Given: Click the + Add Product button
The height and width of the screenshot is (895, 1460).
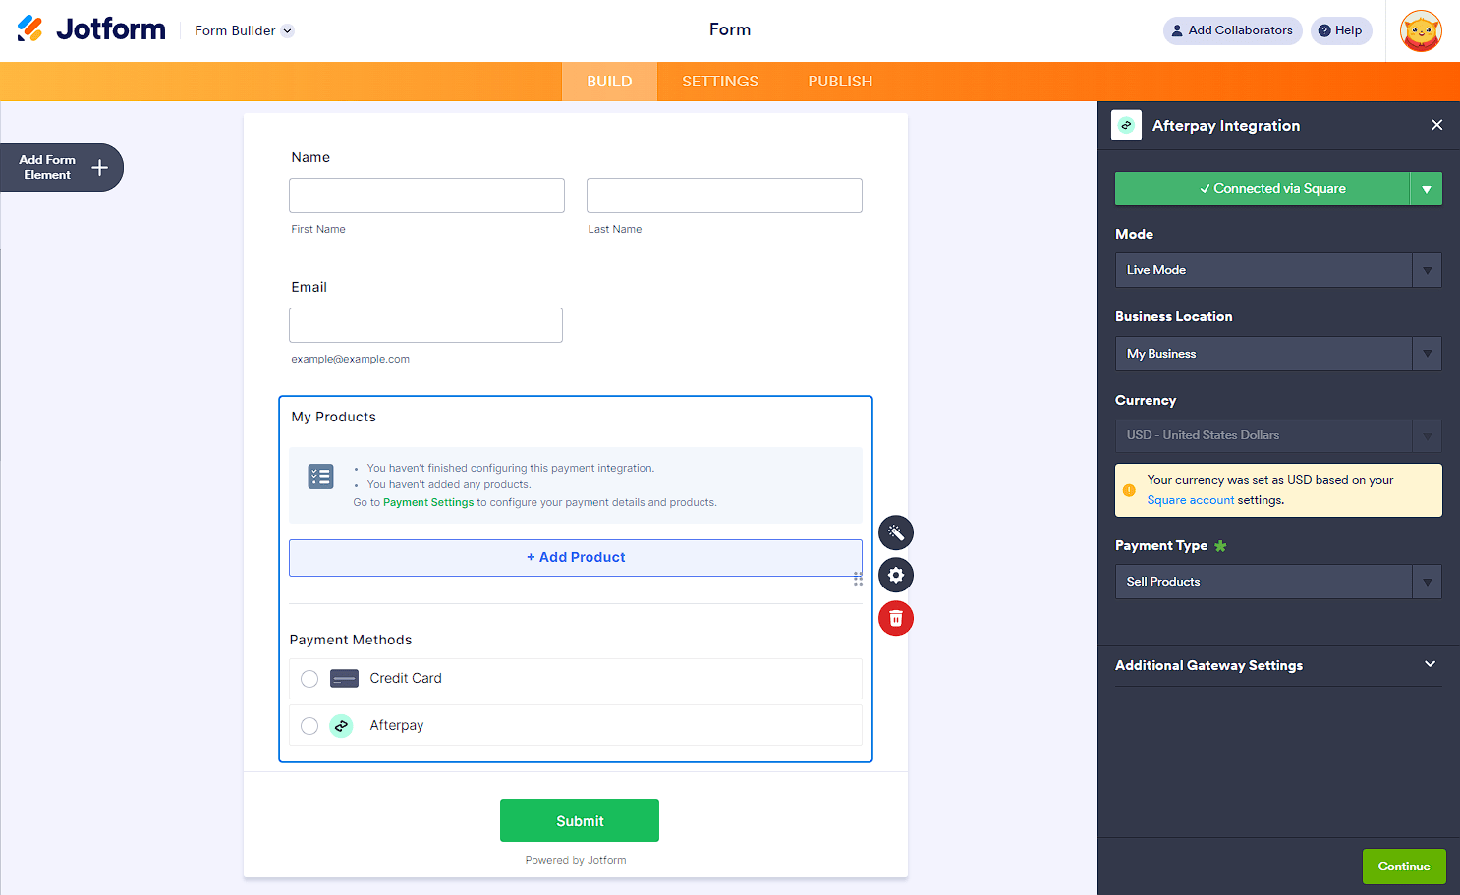Looking at the screenshot, I should pyautogui.click(x=576, y=558).
